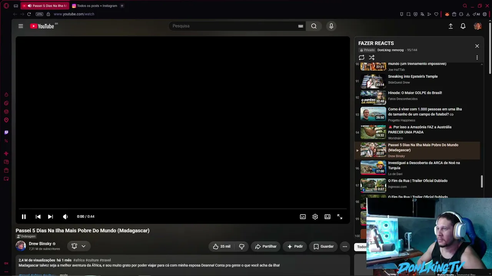The height and width of the screenshot is (276, 492).
Task: Start voice search with the microphone
Action: pyautogui.click(x=331, y=26)
